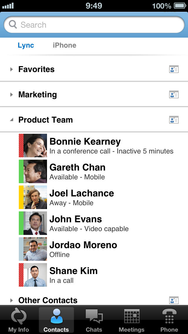Tap Joel Lachance's profile photo
This screenshot has height=334, width=188.
[x=35, y=197]
